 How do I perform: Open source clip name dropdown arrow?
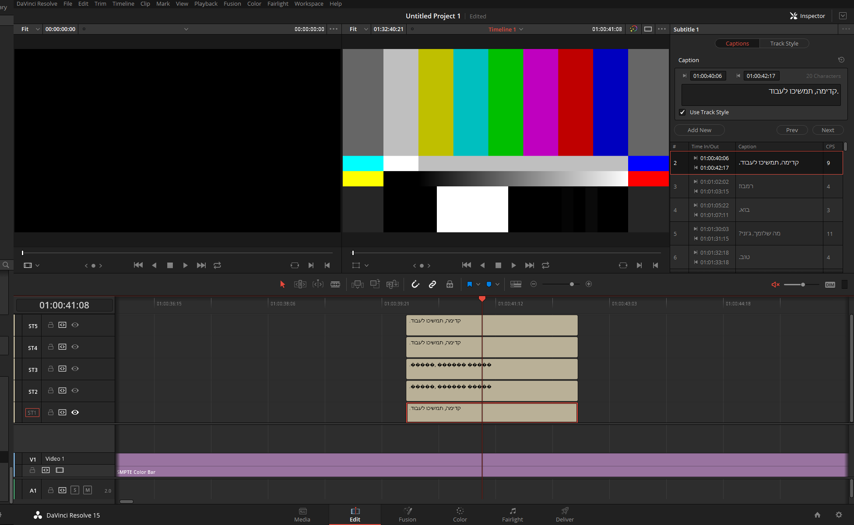[x=186, y=29]
